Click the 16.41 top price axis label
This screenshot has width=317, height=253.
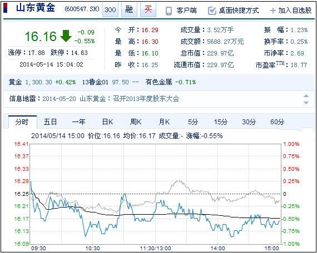(x=22, y=144)
